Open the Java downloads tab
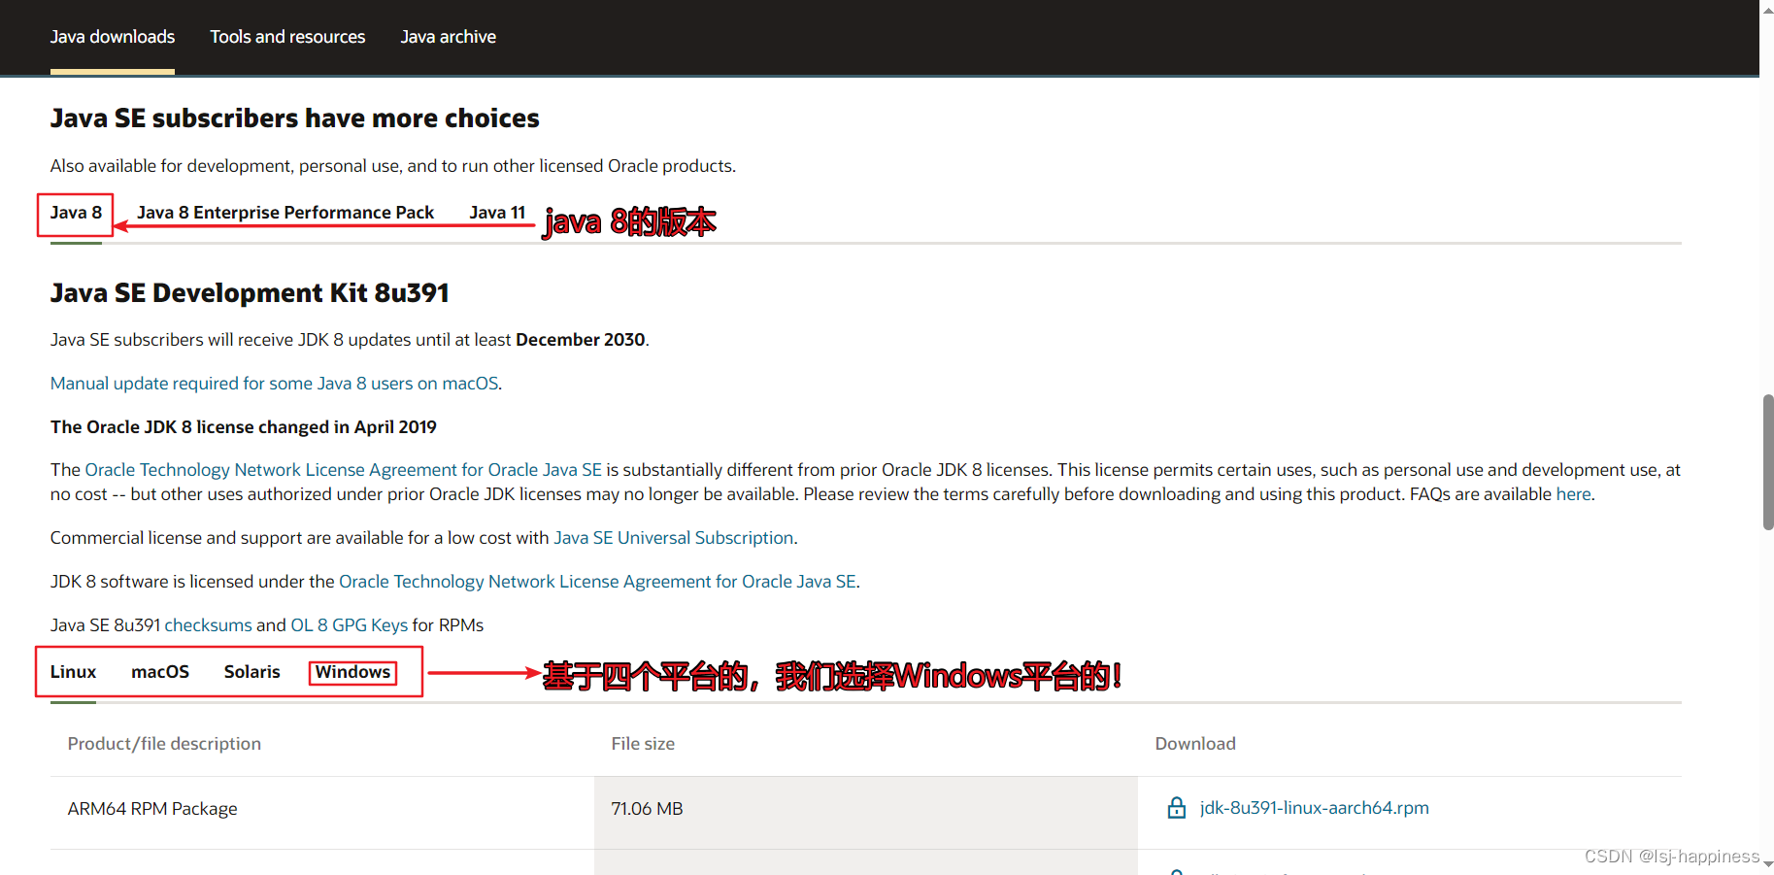The width and height of the screenshot is (1774, 875). 113,37
